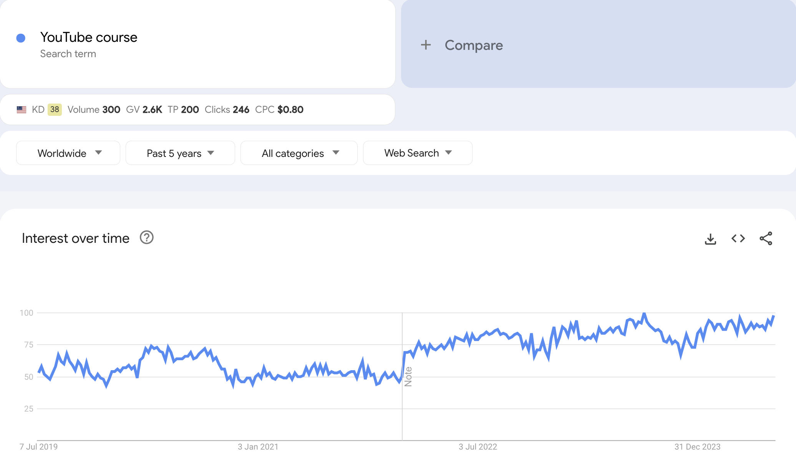Download the Interest over time data
The image size is (796, 468).
[x=710, y=239]
